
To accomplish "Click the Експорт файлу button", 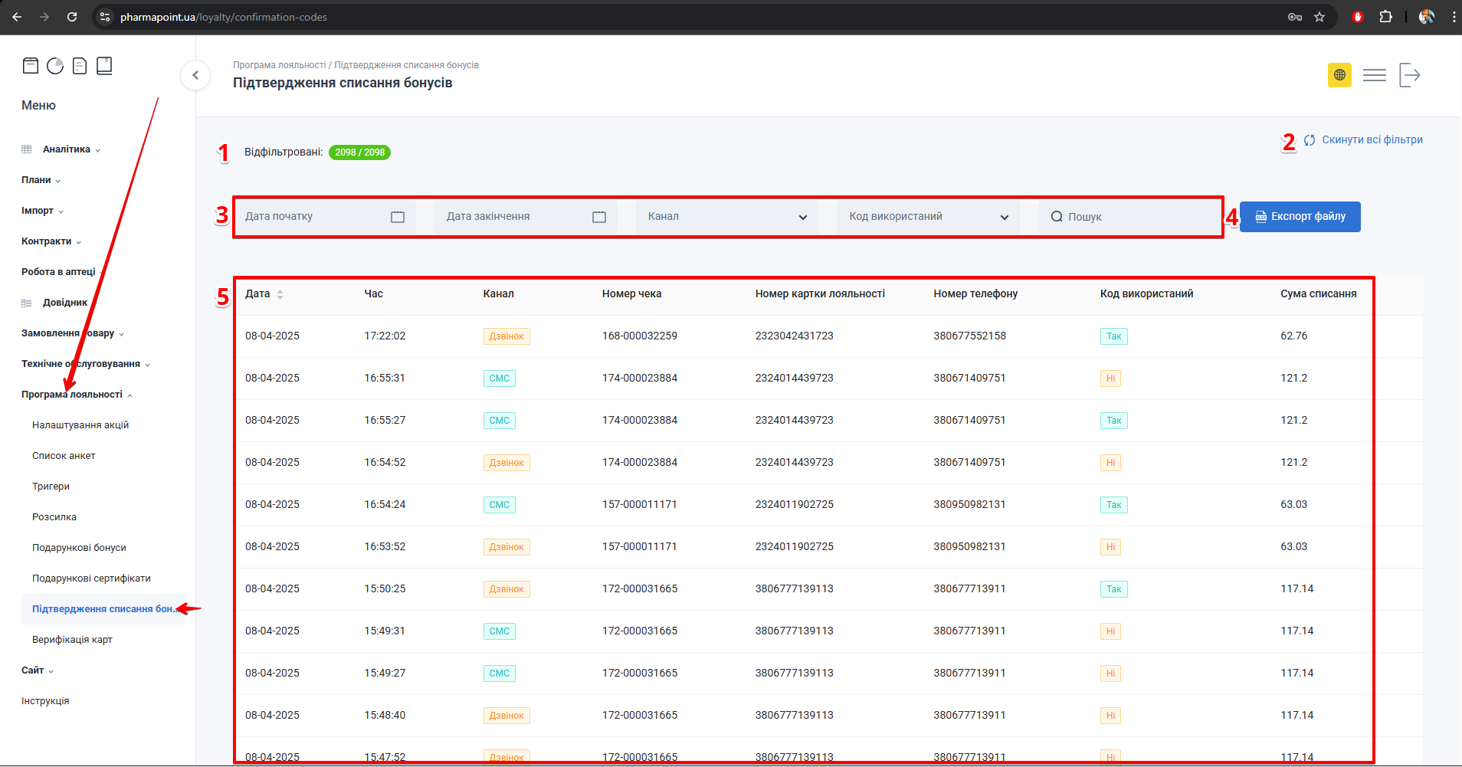I will click(1300, 217).
